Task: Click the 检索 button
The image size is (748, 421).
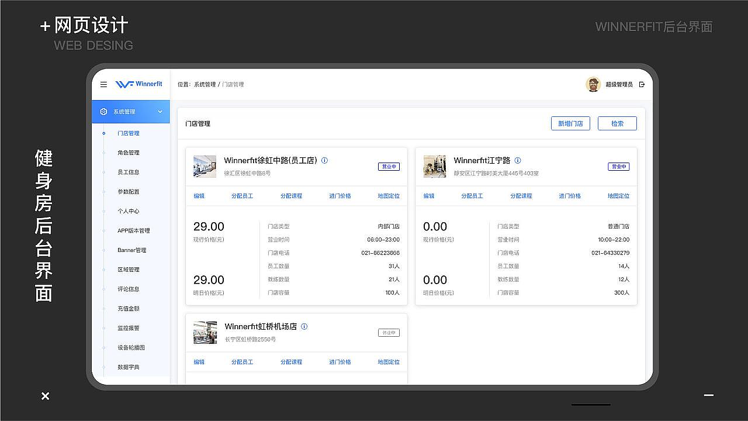Action: (617, 123)
